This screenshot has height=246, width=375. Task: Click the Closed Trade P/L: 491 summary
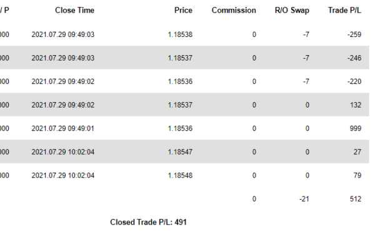(148, 222)
